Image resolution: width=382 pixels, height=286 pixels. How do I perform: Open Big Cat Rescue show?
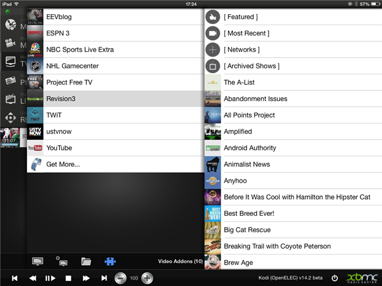(x=293, y=230)
